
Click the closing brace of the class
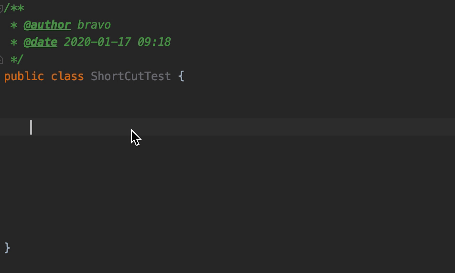pyautogui.click(x=7, y=248)
